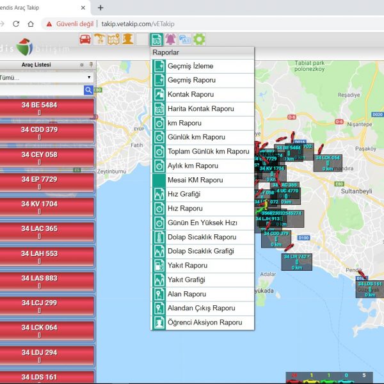The height and width of the screenshot is (384, 384).
Task: Click the blue language translate icon
Action: tap(185, 39)
